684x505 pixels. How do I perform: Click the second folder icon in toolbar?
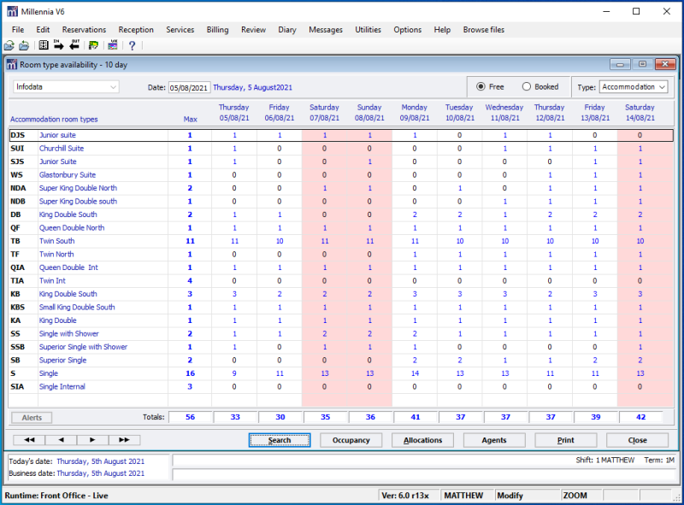click(x=24, y=45)
